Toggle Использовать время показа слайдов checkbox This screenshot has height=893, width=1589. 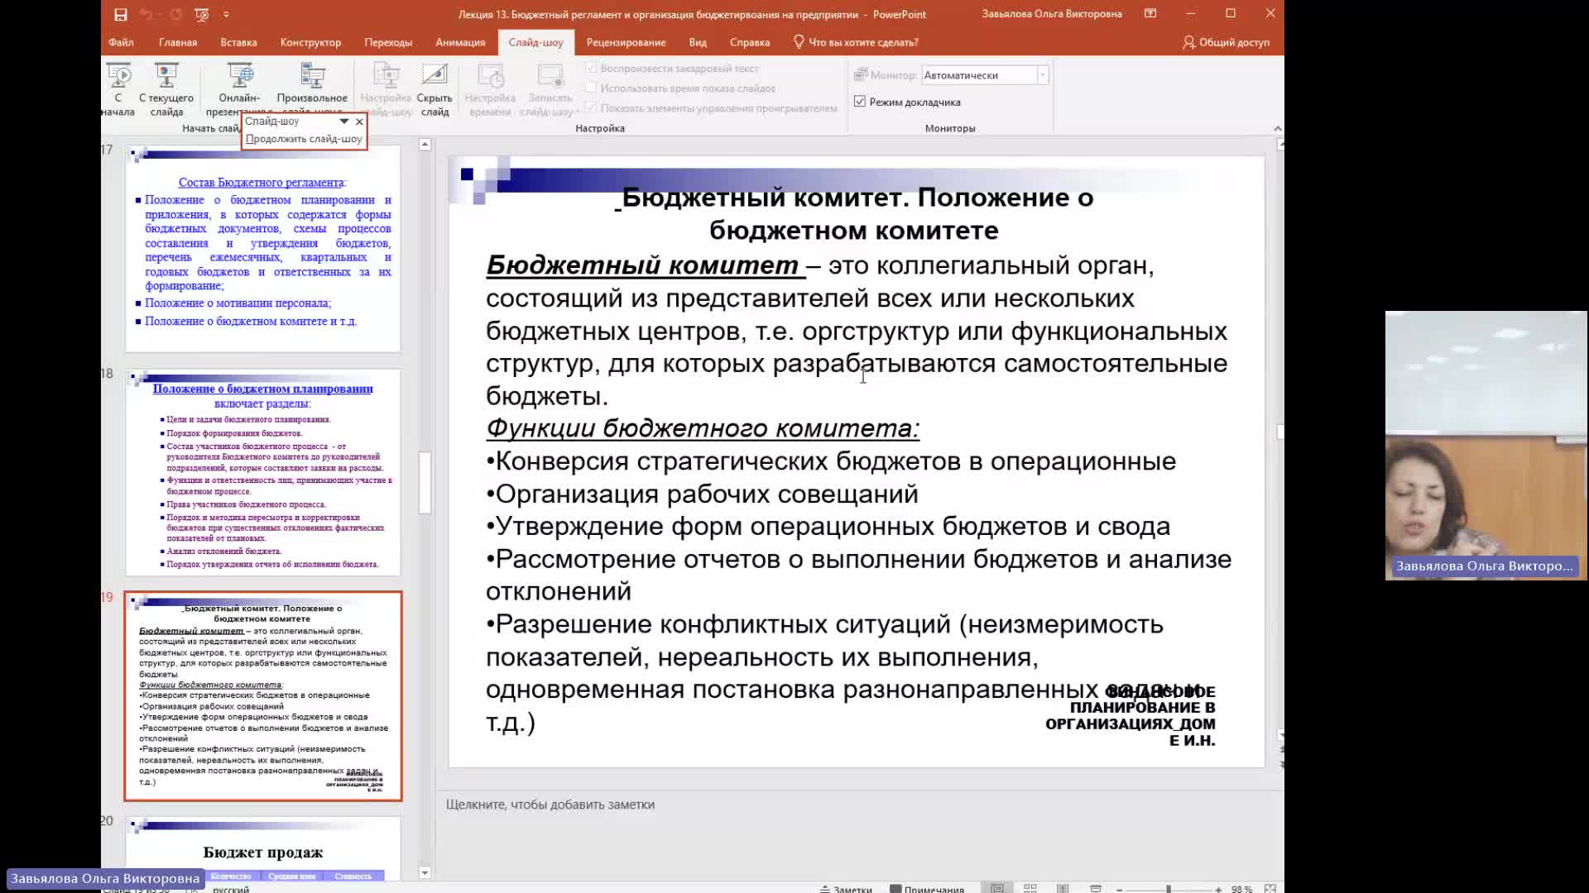[591, 88]
